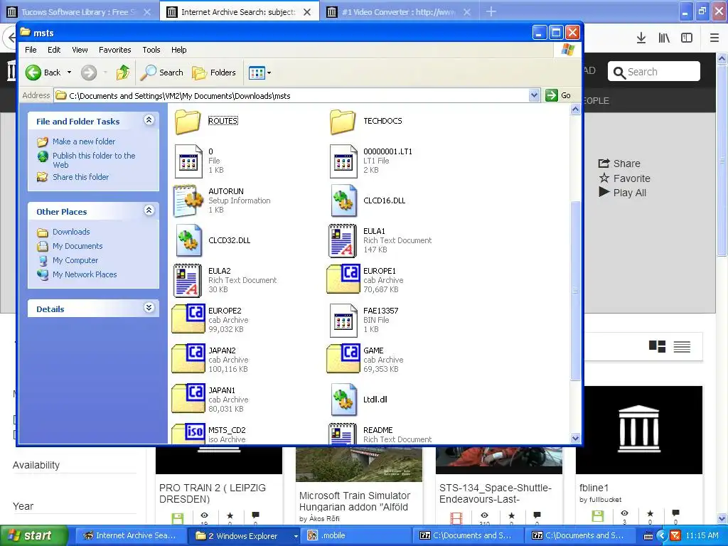The width and height of the screenshot is (728, 546).
Task: Open the Views dropdown button
Action: [x=259, y=73]
